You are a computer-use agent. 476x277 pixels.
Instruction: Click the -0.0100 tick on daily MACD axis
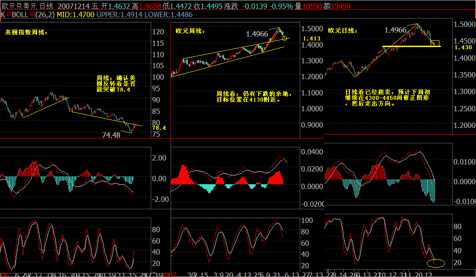[465, 202]
